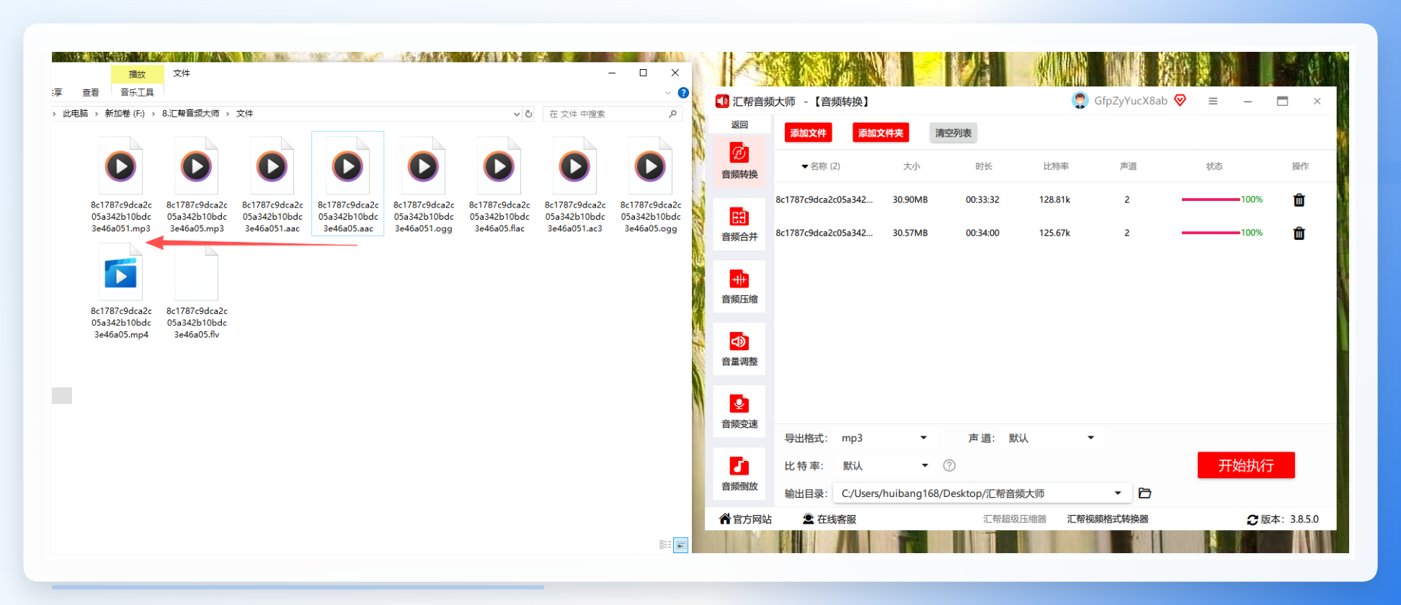The height and width of the screenshot is (605, 1401).
Task: Open 在线客服 online support
Action: (830, 519)
